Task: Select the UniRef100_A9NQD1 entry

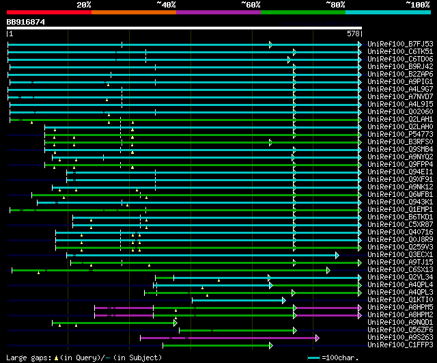Action: [x=400, y=323]
